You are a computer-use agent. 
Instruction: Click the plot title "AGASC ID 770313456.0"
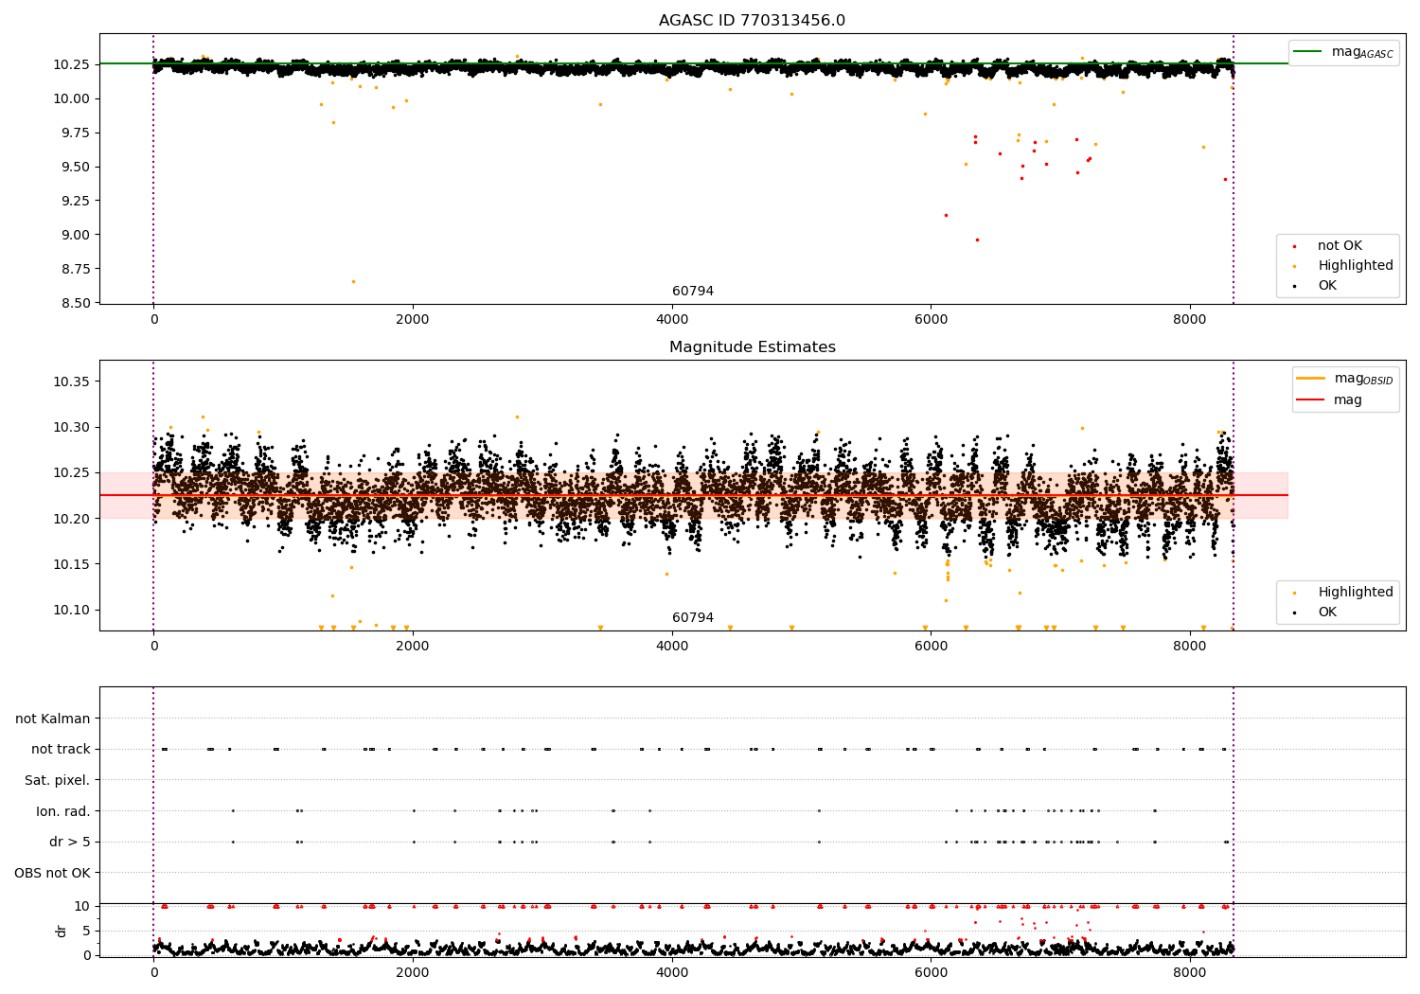pos(752,21)
